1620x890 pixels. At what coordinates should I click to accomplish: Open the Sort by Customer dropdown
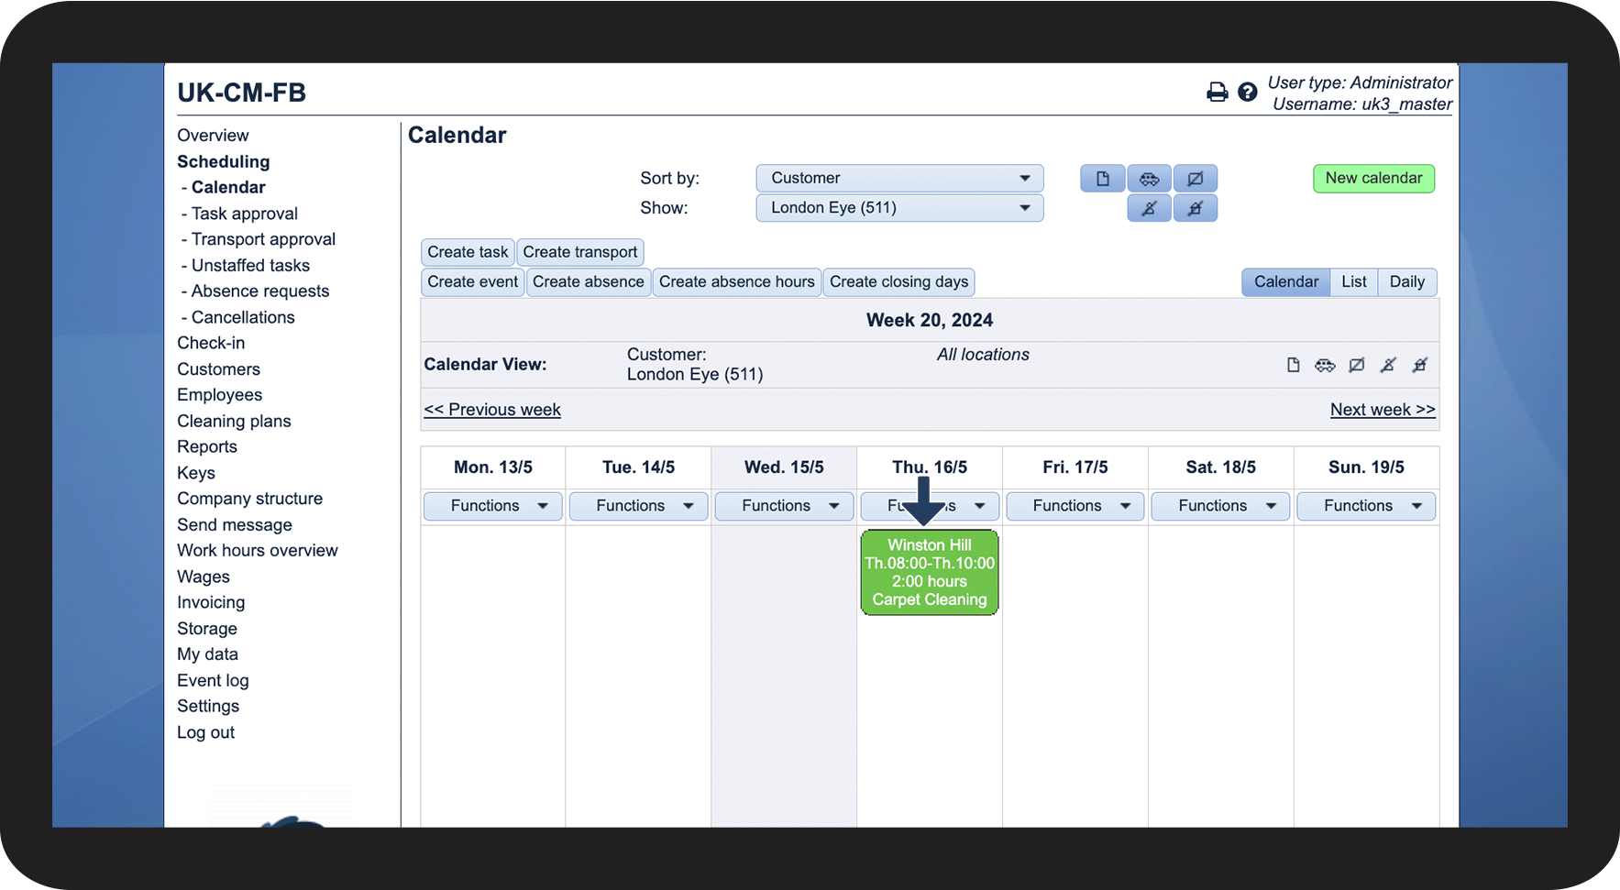pos(899,178)
